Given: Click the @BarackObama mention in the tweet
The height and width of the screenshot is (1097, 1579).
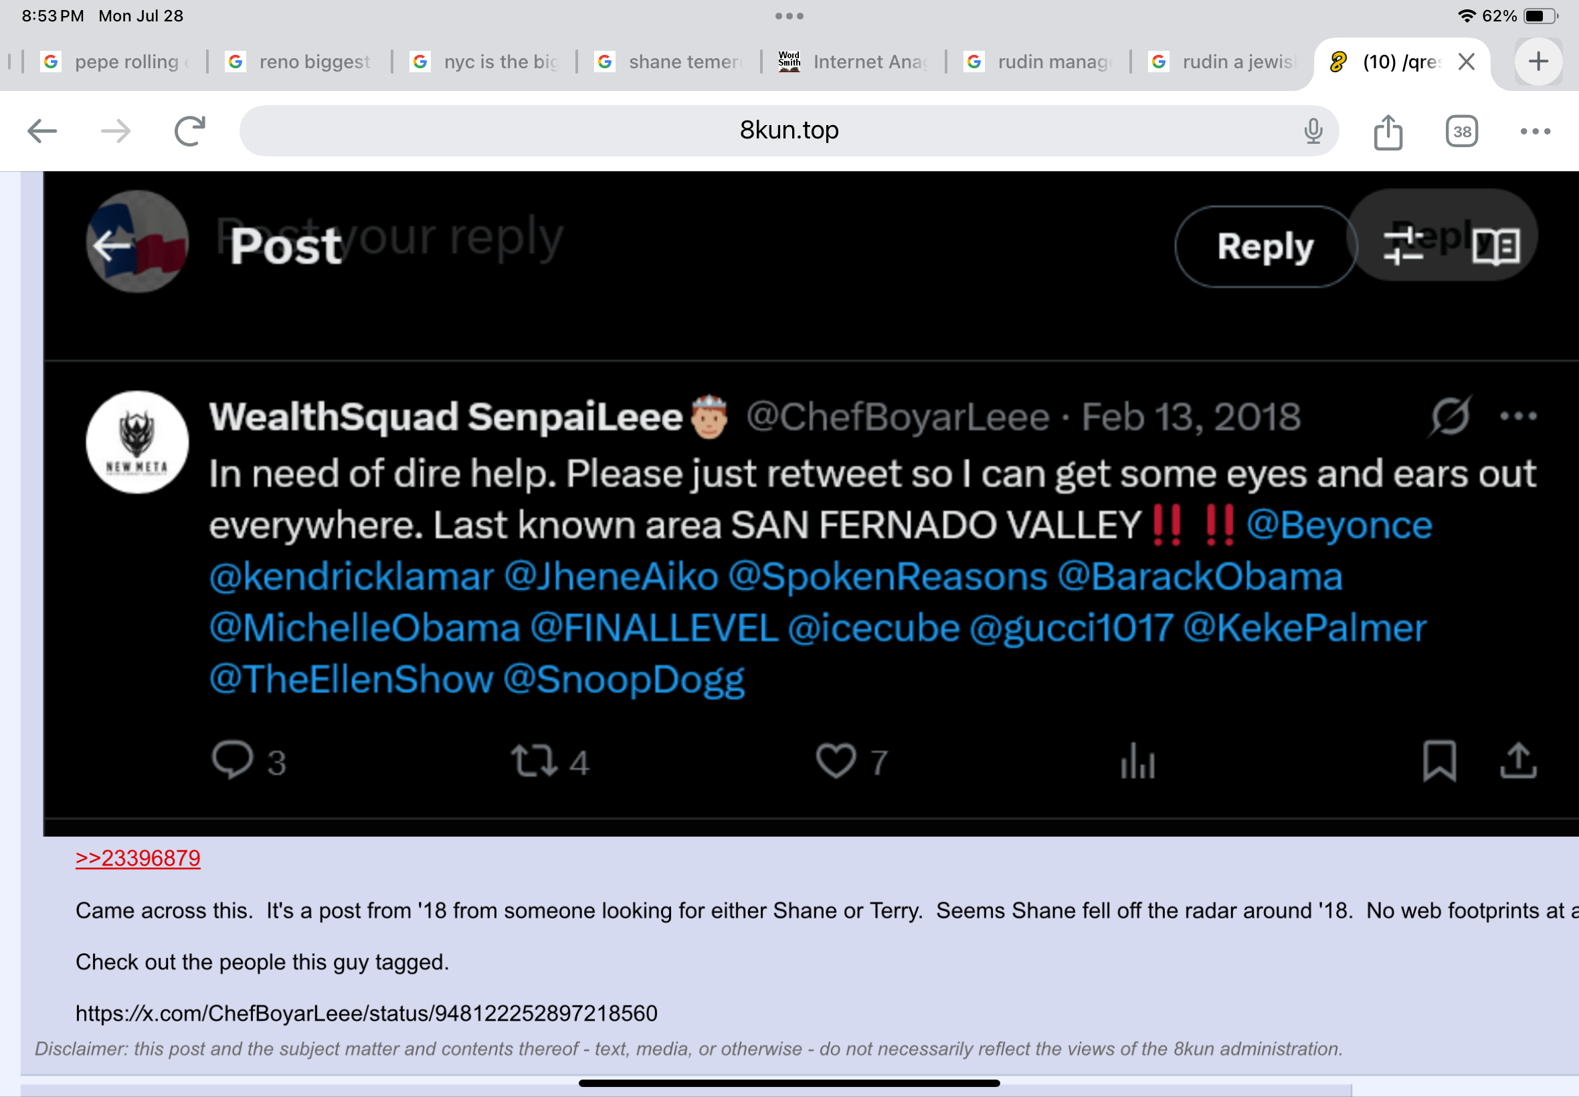Looking at the screenshot, I should pos(1200,576).
